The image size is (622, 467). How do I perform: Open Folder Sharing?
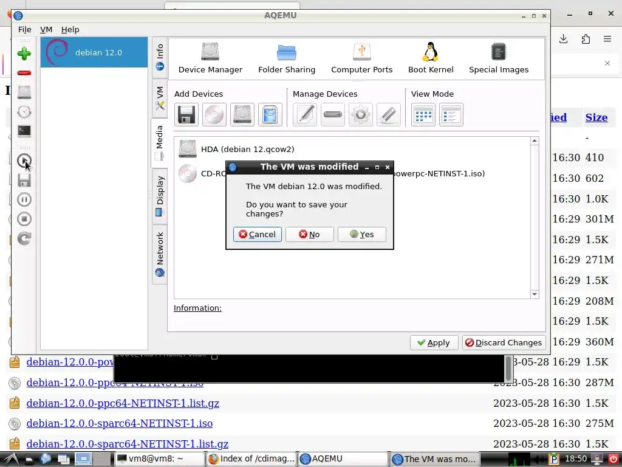point(287,58)
